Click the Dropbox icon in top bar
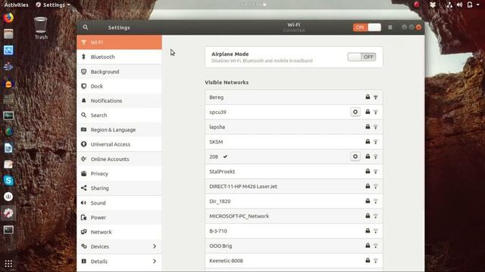 433,5
